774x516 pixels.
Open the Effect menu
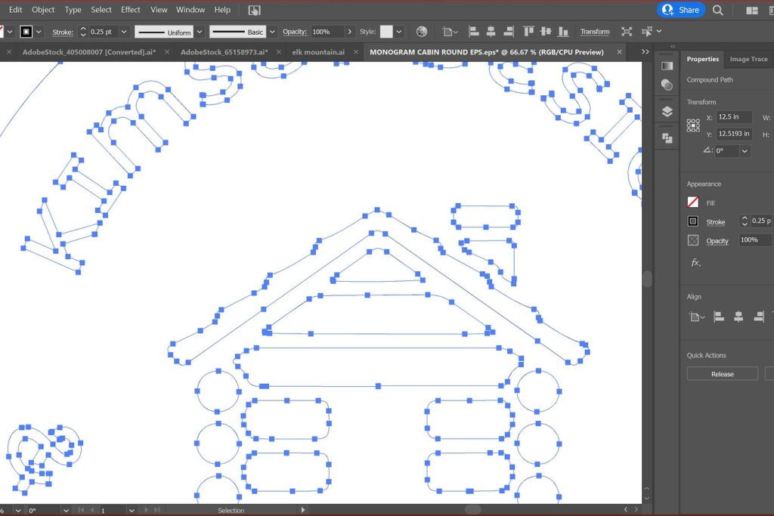pyautogui.click(x=131, y=10)
